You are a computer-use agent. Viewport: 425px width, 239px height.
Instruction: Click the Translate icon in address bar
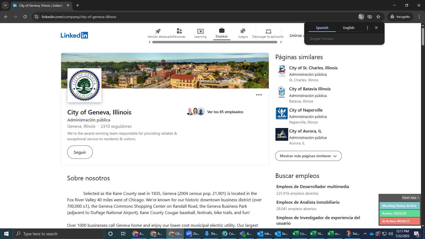[x=361, y=17]
